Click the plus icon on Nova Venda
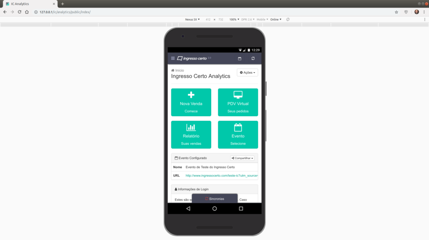 coord(191,95)
